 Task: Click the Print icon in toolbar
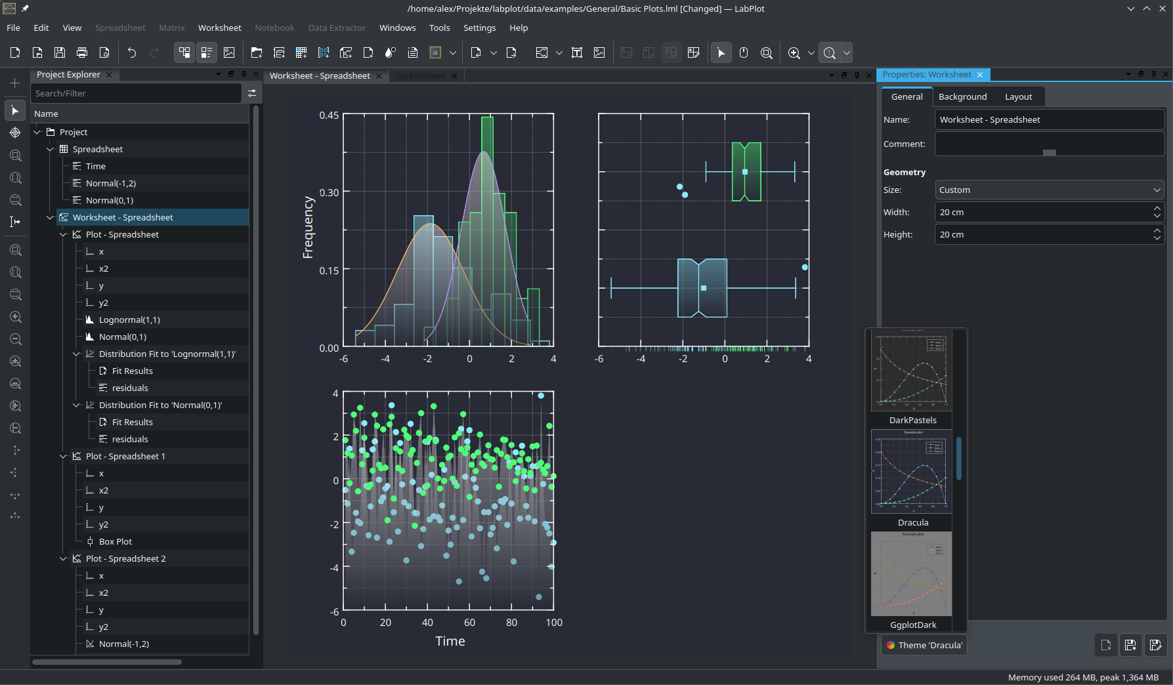tap(82, 53)
